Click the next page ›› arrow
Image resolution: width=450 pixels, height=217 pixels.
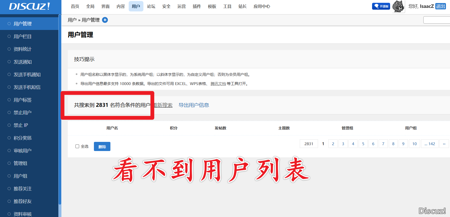point(444,144)
